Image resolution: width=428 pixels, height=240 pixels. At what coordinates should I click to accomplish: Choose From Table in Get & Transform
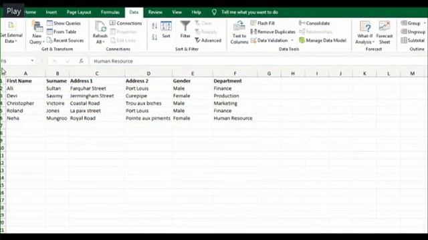[x=62, y=32]
